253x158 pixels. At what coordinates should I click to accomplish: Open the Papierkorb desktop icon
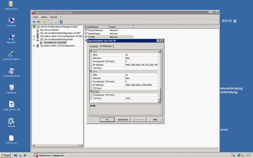pos(11,89)
